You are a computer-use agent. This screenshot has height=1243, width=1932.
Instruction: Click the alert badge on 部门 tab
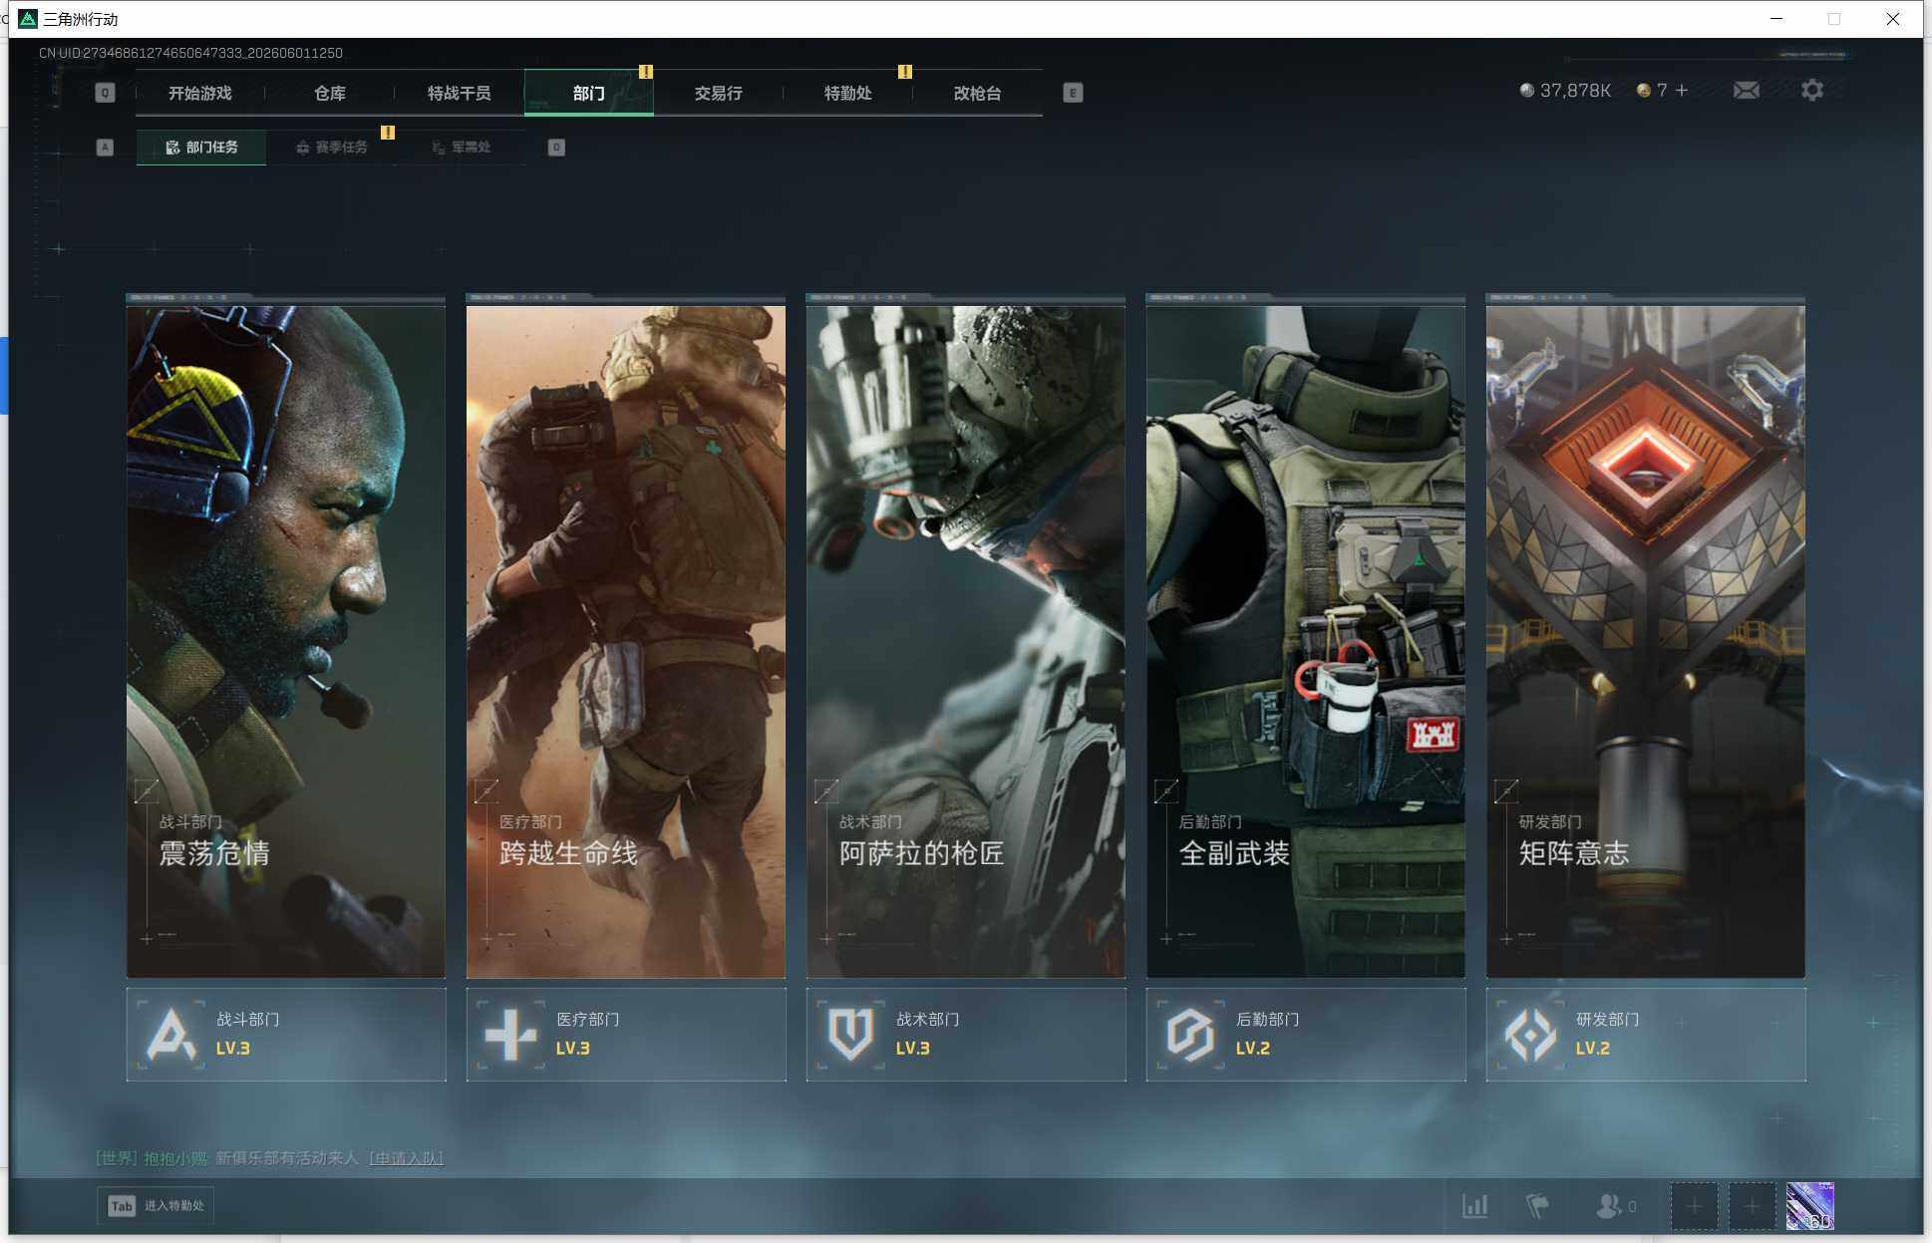point(646,72)
